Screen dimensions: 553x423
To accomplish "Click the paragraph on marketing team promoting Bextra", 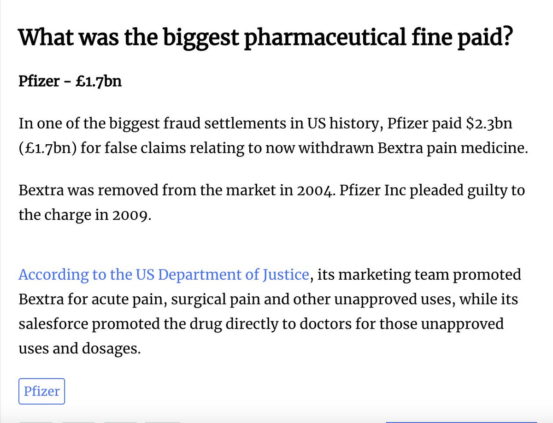I will pyautogui.click(x=270, y=311).
